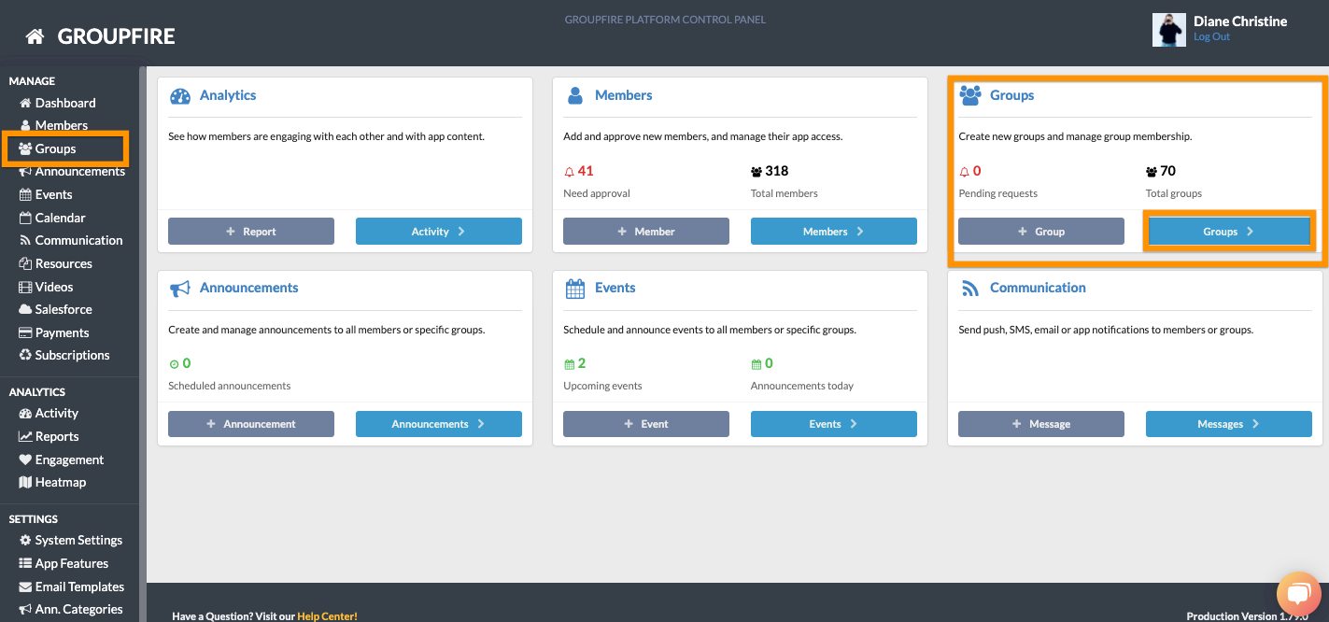Click the blue Messages button
The width and height of the screenshot is (1329, 622).
click(1229, 424)
